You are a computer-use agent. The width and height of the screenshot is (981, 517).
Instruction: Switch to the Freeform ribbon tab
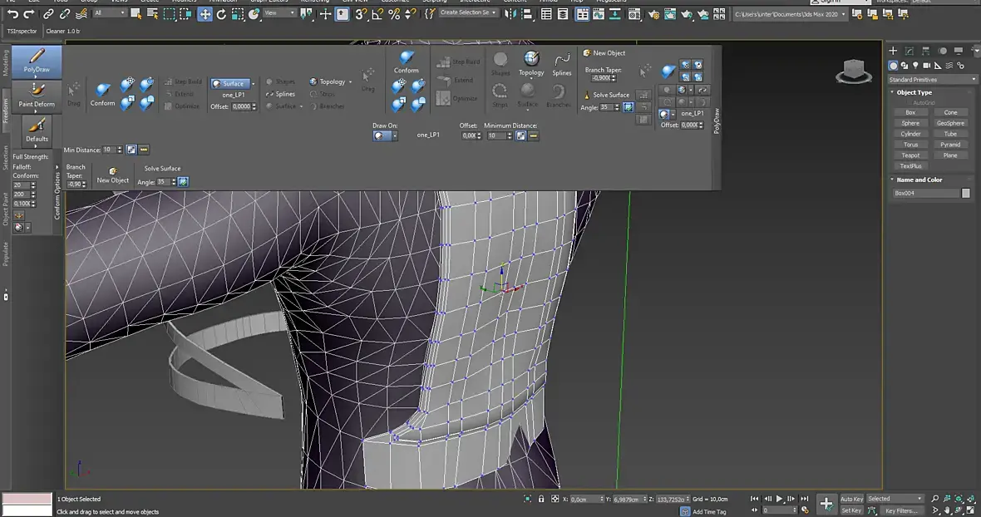pyautogui.click(x=6, y=110)
